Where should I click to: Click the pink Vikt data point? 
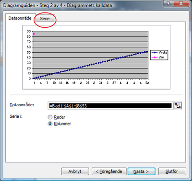pyautogui.click(x=34, y=34)
